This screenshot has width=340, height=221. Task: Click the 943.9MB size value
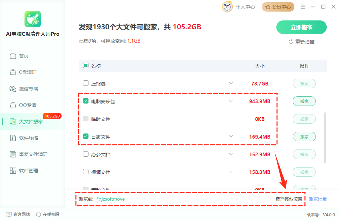pos(260,101)
